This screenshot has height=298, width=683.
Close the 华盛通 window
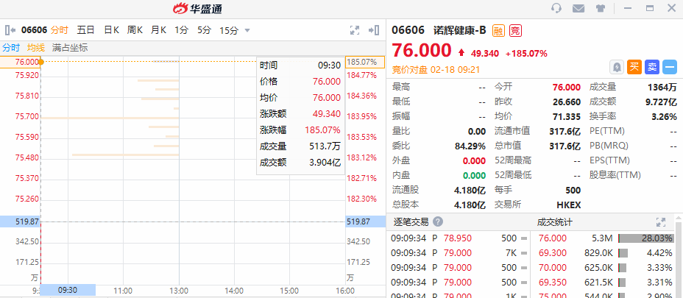pyautogui.click(x=671, y=8)
